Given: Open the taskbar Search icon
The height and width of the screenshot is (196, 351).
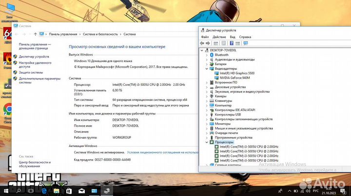Looking at the screenshot, I should [19, 191].
